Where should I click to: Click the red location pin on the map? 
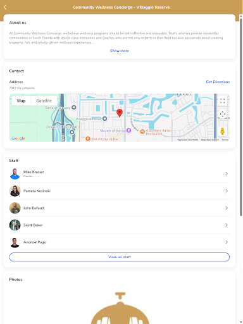120,113
